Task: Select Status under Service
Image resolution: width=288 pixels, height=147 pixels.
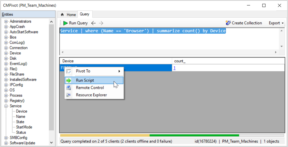Action: pyautogui.click(x=21, y=132)
